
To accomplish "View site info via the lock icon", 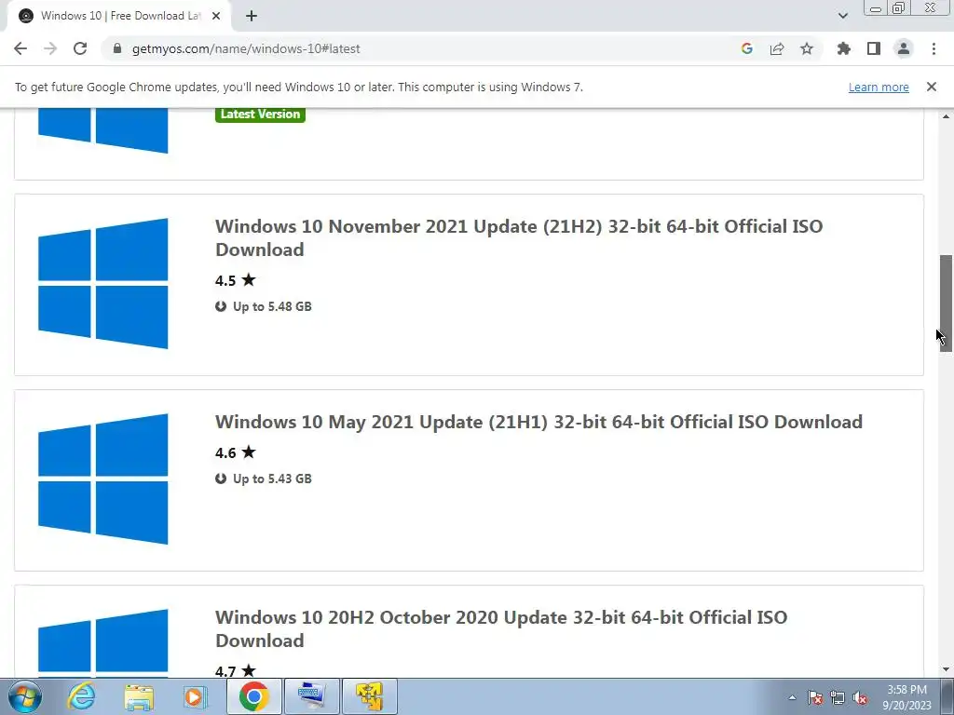I will click(117, 48).
